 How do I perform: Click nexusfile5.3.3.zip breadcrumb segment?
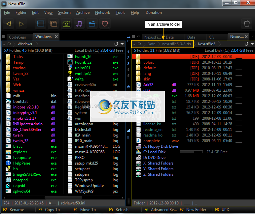[176, 44]
